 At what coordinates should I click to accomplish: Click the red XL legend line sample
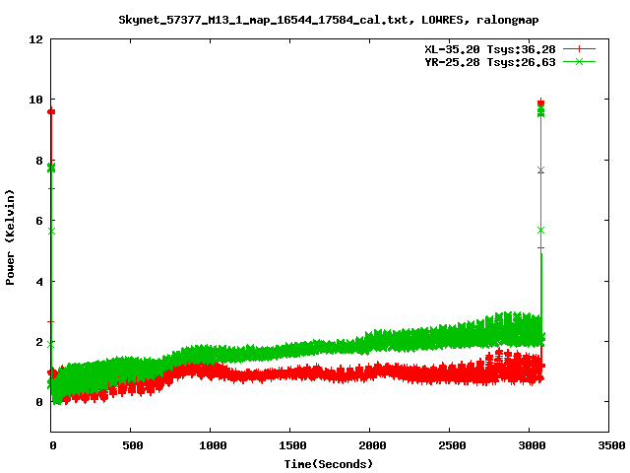pyautogui.click(x=579, y=49)
